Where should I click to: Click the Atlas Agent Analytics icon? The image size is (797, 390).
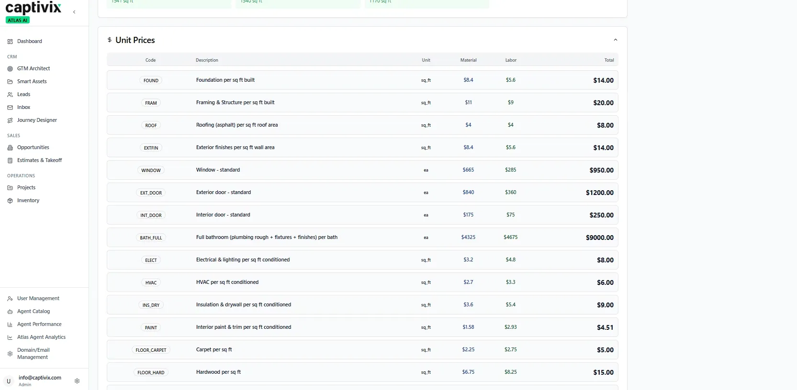click(10, 337)
